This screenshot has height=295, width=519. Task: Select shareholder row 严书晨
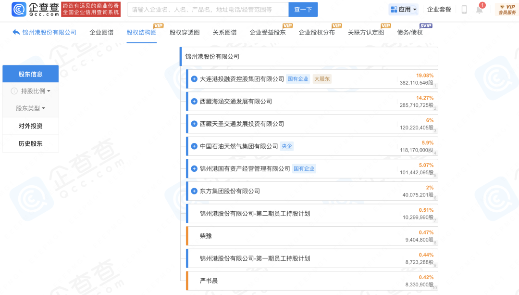tap(312, 281)
